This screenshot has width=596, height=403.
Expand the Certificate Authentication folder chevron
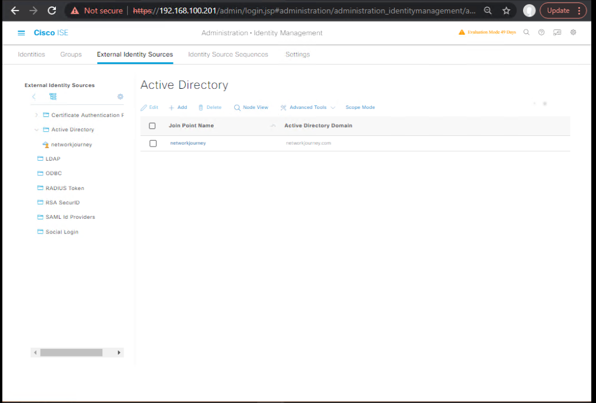pos(36,115)
